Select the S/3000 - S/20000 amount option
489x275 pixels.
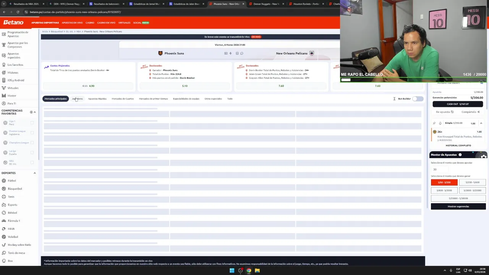472,190
